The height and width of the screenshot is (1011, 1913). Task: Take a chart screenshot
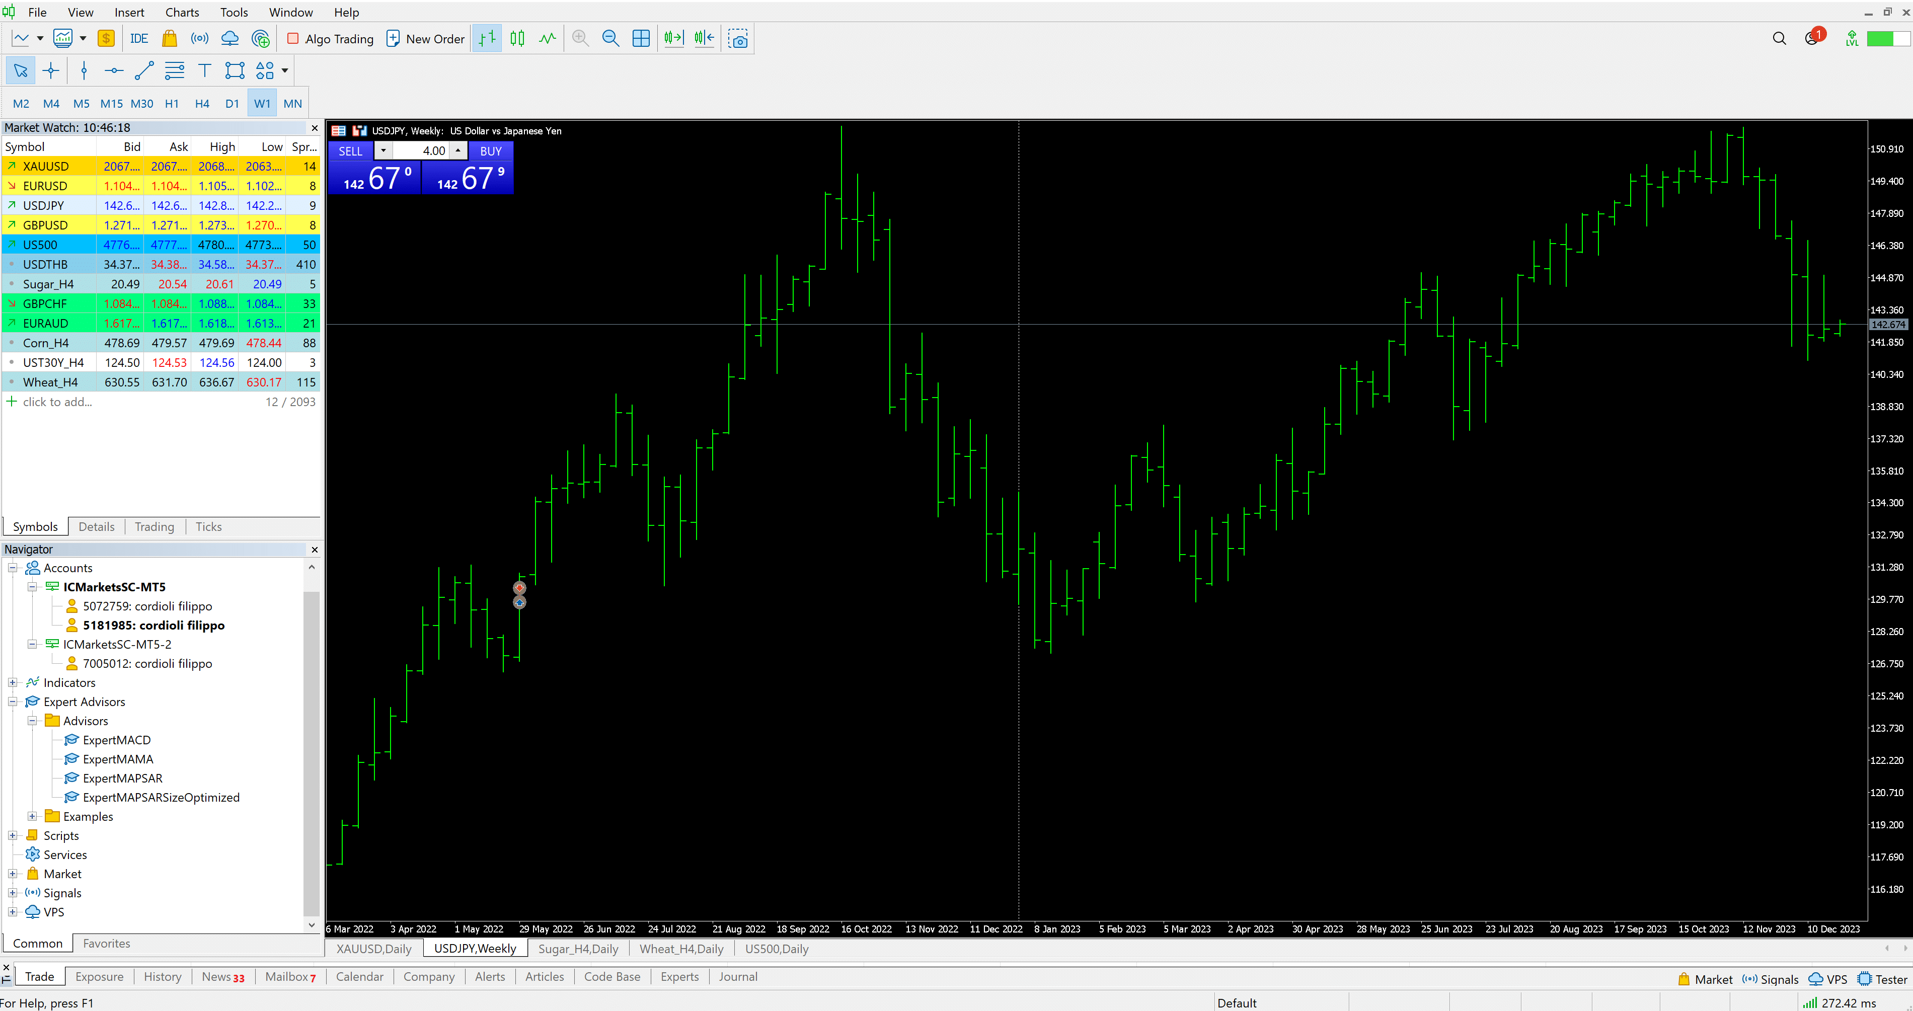(738, 39)
